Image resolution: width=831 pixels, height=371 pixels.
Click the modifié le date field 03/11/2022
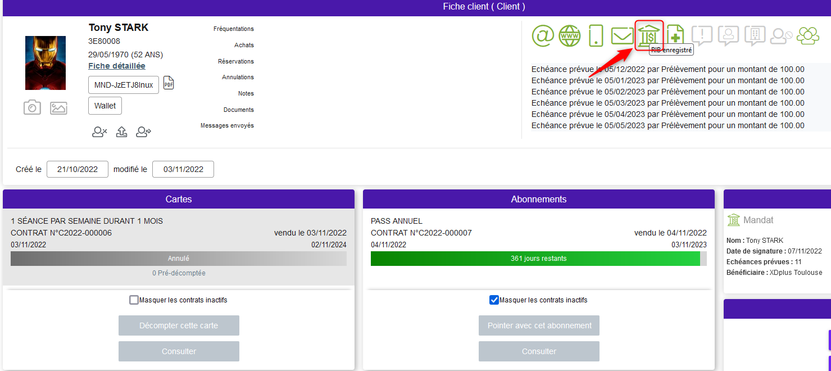(x=183, y=169)
